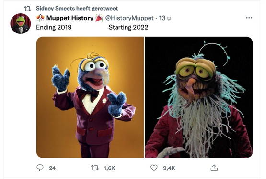Viewport: 266px width, 179px height.
Task: Open the scruffy bearded Muppet image
Action: click(199, 97)
